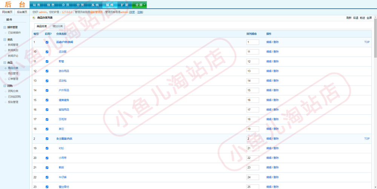Click 编辑 for 女士服装/内衣 category
Image resolution: width=377 pixels, height=189 pixels.
coord(269,139)
